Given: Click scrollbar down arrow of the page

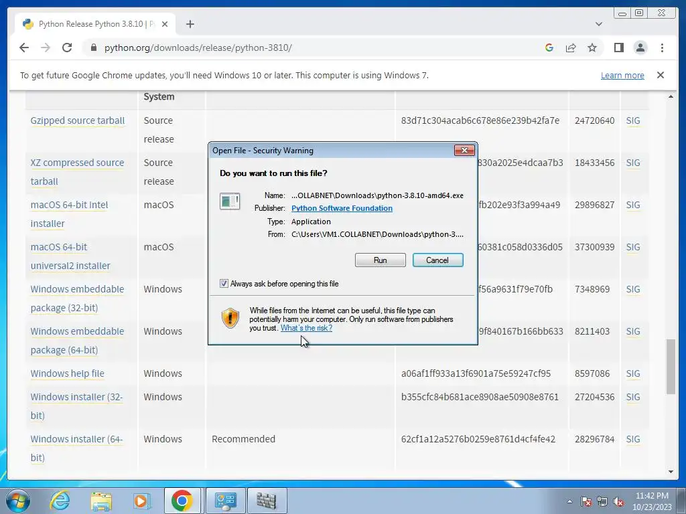Looking at the screenshot, I should click(671, 472).
